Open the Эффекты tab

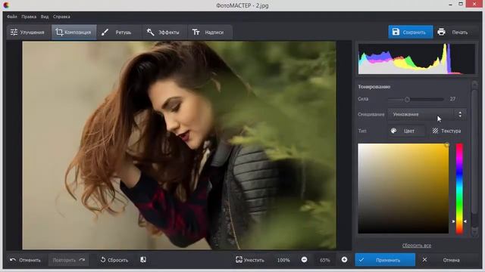pyautogui.click(x=164, y=32)
